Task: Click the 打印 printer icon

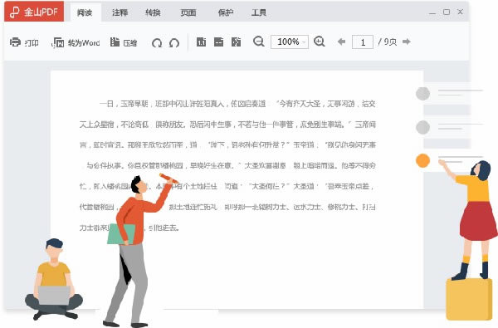Action: click(x=15, y=42)
